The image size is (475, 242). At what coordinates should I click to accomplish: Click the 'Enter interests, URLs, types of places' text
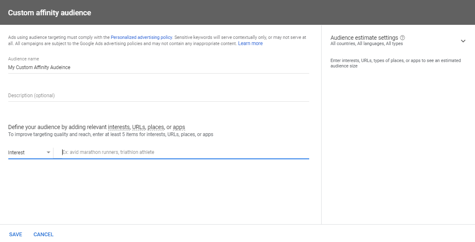396,63
